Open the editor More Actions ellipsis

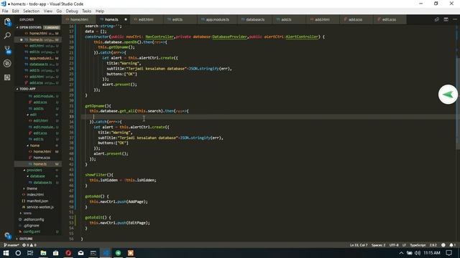pos(455,19)
